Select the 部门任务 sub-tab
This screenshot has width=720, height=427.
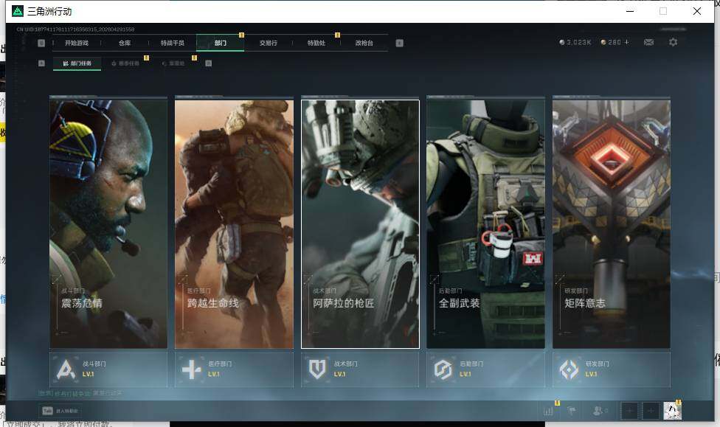pos(77,63)
